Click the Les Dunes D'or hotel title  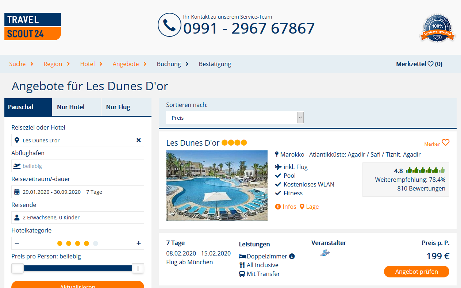pos(193,143)
